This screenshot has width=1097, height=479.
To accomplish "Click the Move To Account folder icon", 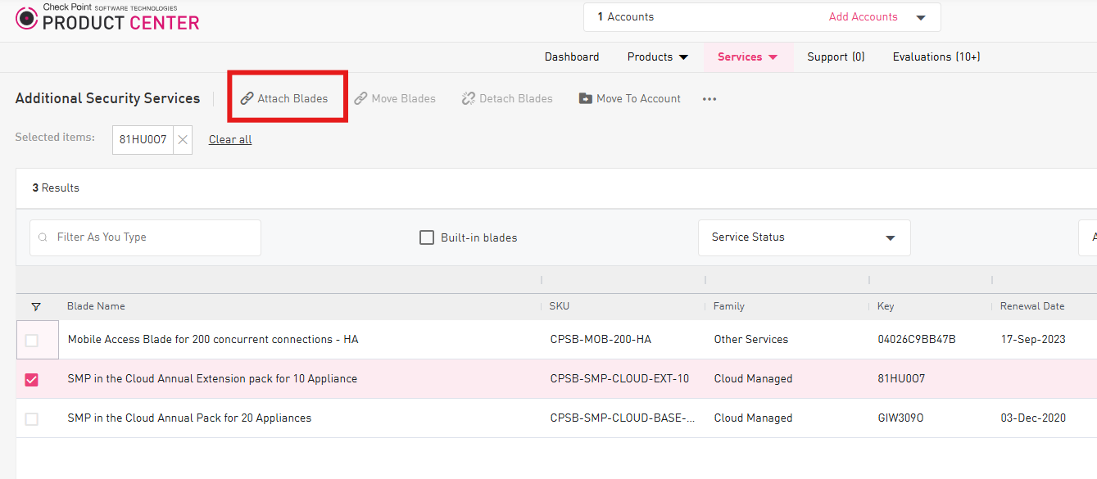I will (x=585, y=99).
